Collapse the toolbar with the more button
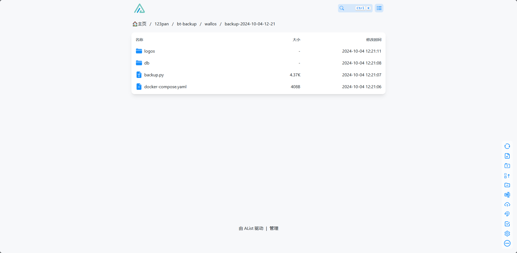The height and width of the screenshot is (253, 517). (x=507, y=243)
